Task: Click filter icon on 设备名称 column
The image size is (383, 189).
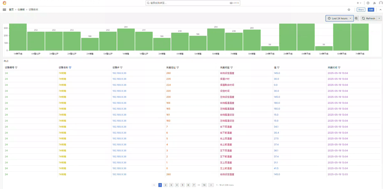Action: 70,68
